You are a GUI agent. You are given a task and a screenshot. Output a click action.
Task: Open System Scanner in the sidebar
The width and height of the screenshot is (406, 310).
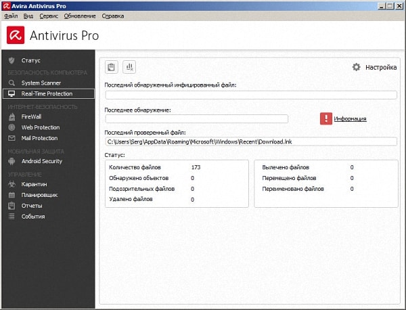(x=41, y=83)
